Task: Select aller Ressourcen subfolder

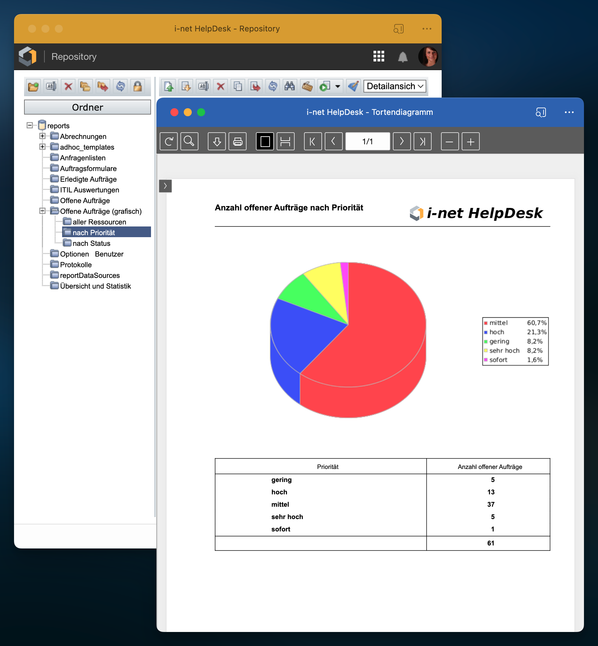Action: tap(99, 222)
